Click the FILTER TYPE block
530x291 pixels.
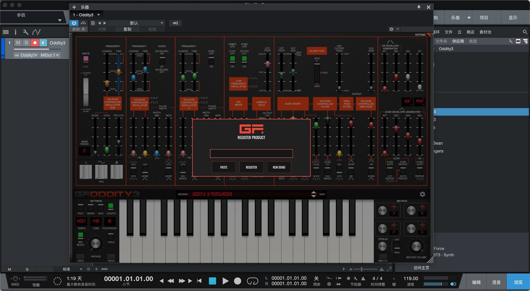point(317,51)
